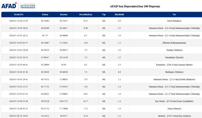Click the Tip column header
Screen dimensions: 202x118
[104, 14]
